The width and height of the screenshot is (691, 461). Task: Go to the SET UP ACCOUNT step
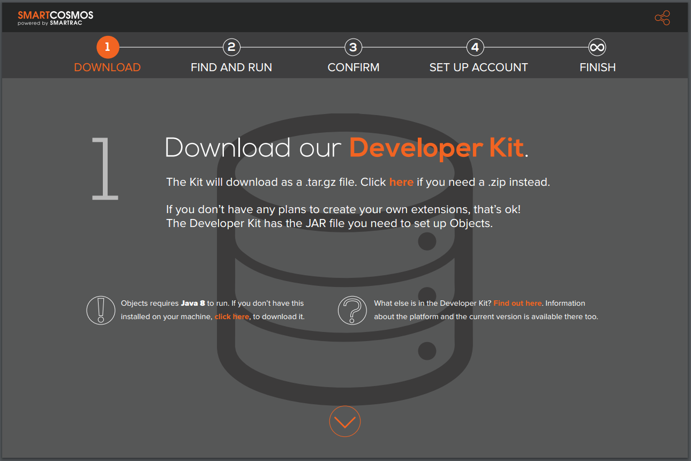tap(478, 67)
